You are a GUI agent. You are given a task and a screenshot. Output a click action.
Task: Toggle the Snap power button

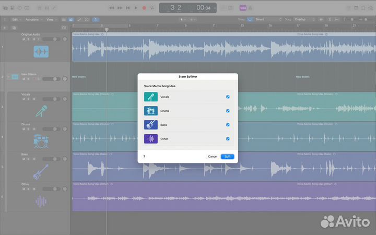pos(250,19)
